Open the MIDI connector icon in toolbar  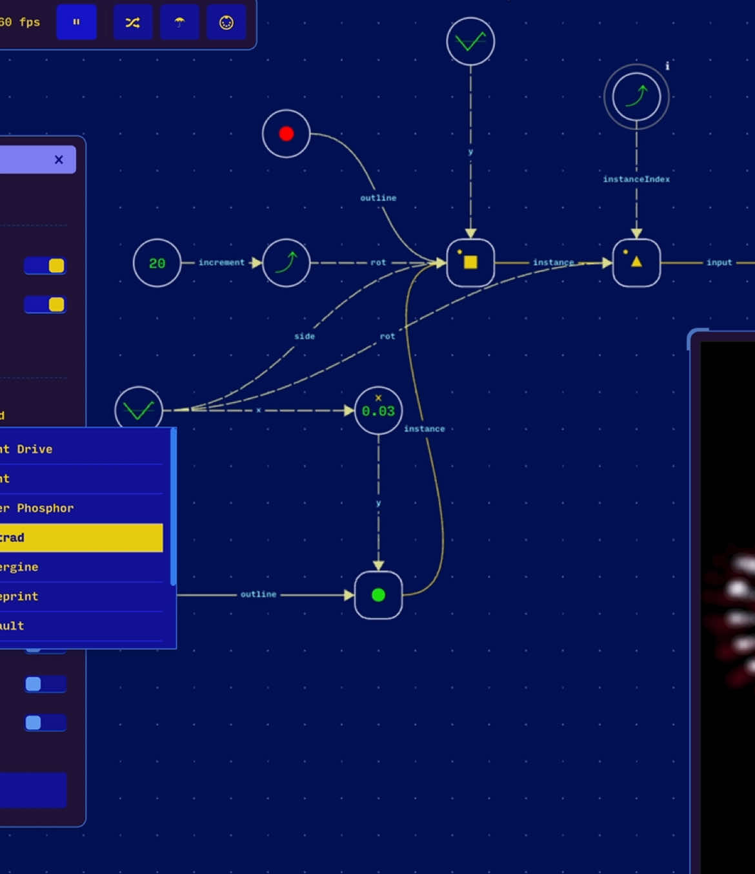click(x=226, y=23)
